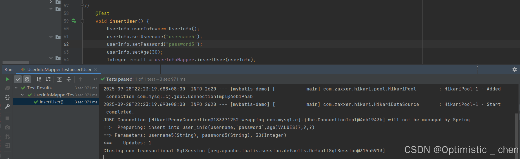Click the folder icon beside line 57
The height and width of the screenshot is (159, 520).
coord(58,9)
